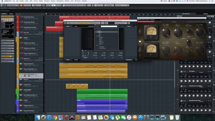Open the toolbar Configuration dropdown

coord(13,5)
